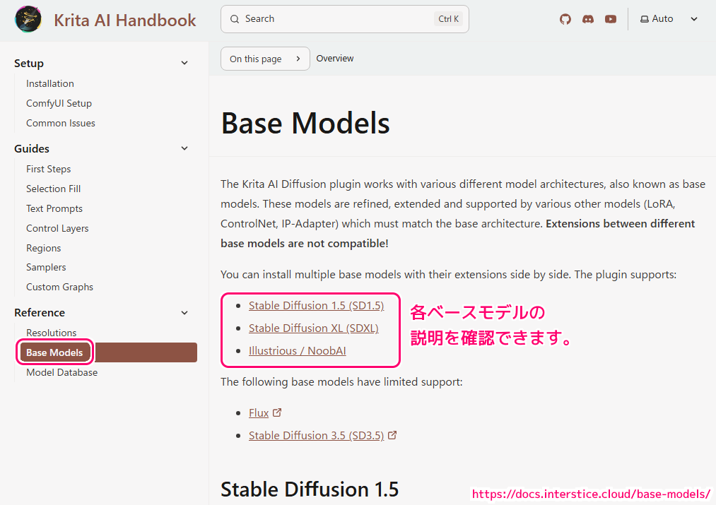Viewport: 716px width, 505px height.
Task: Open the Samplers guide
Action: point(46,267)
